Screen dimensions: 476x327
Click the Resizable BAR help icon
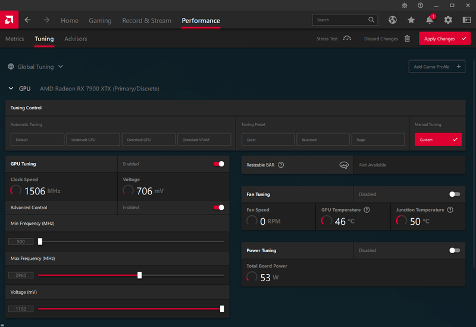(x=281, y=165)
